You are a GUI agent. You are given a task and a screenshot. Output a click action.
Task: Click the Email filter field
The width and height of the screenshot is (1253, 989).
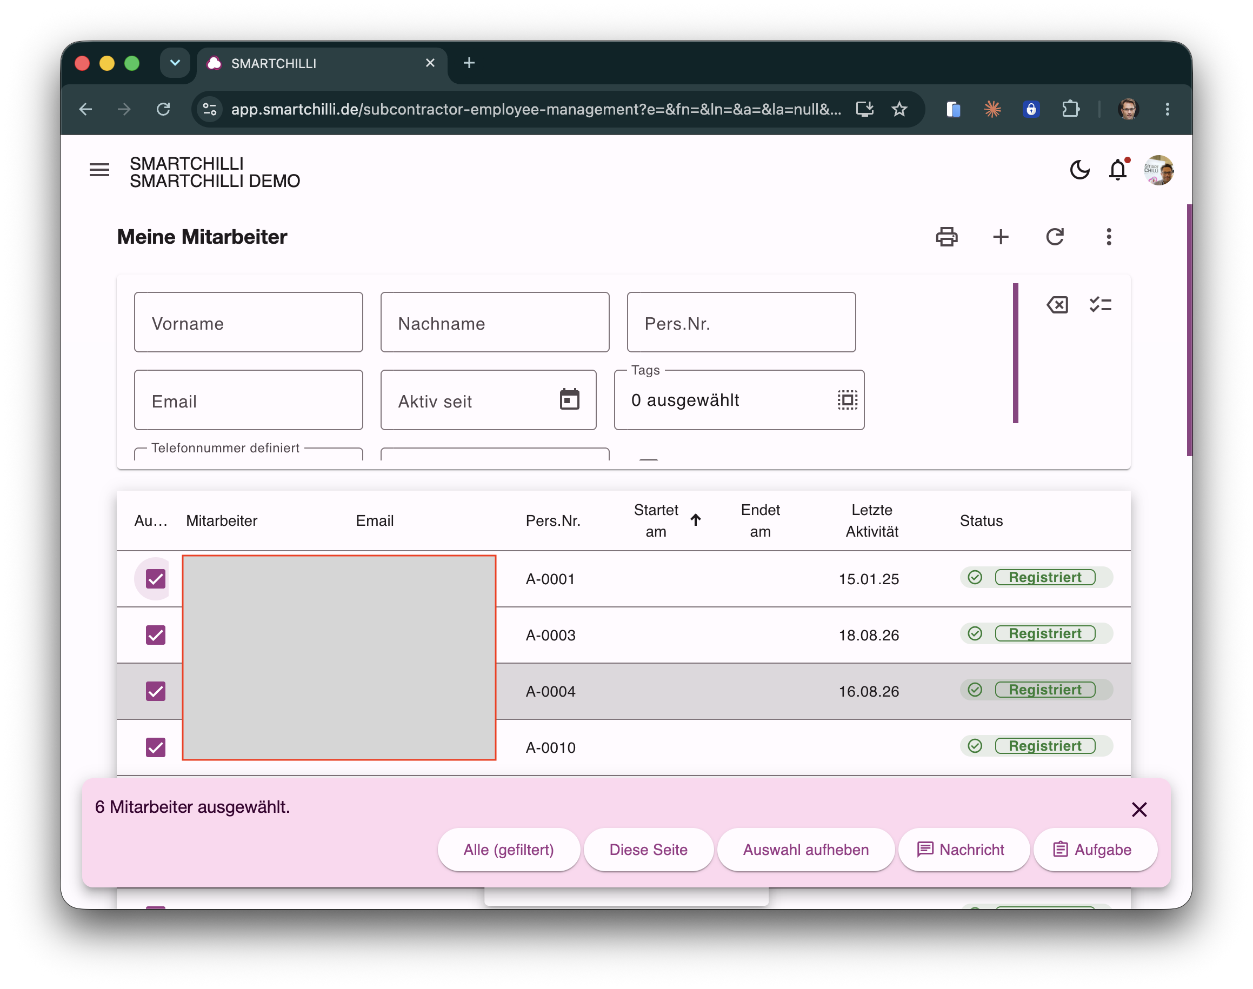point(249,399)
